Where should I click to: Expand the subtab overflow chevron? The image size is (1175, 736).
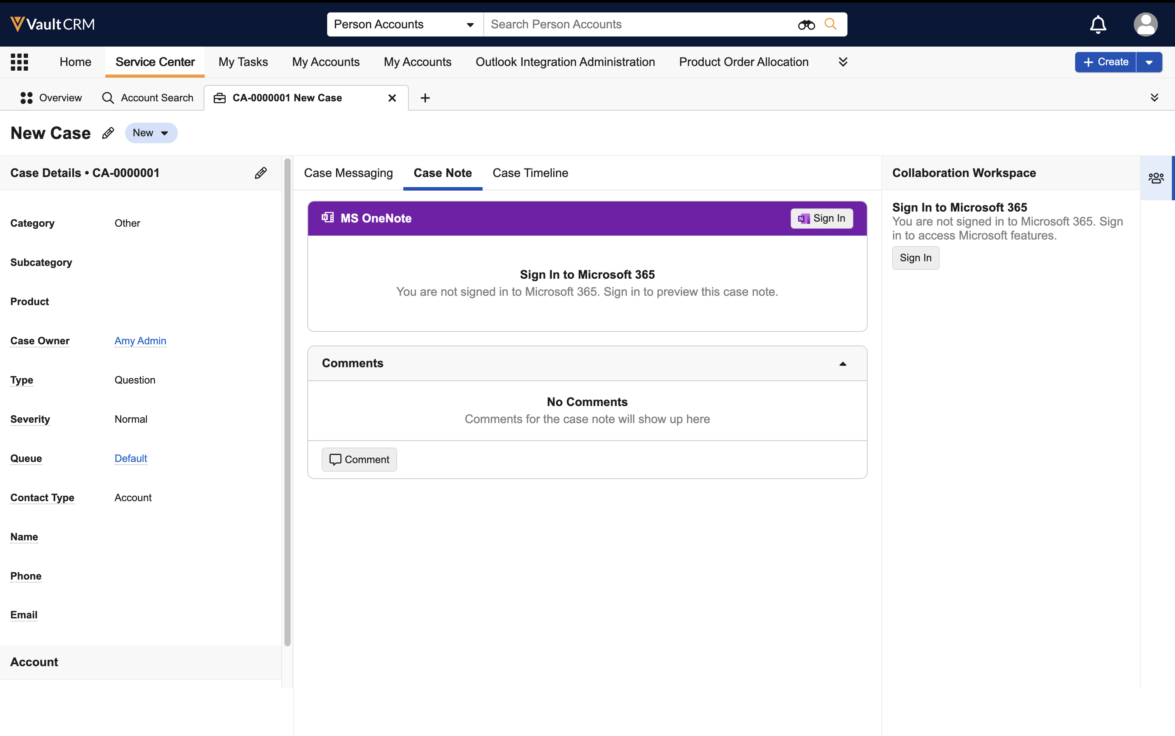click(x=1154, y=98)
